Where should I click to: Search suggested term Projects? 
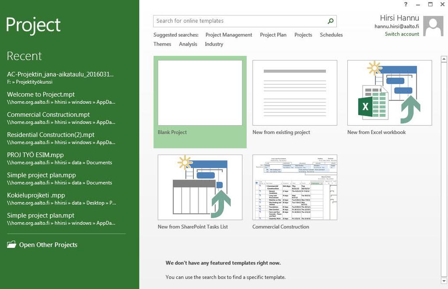click(303, 35)
